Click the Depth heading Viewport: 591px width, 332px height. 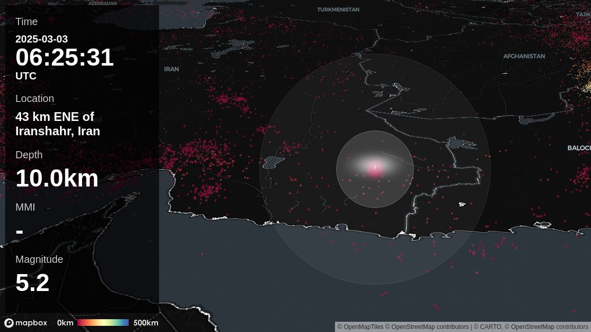click(x=29, y=155)
